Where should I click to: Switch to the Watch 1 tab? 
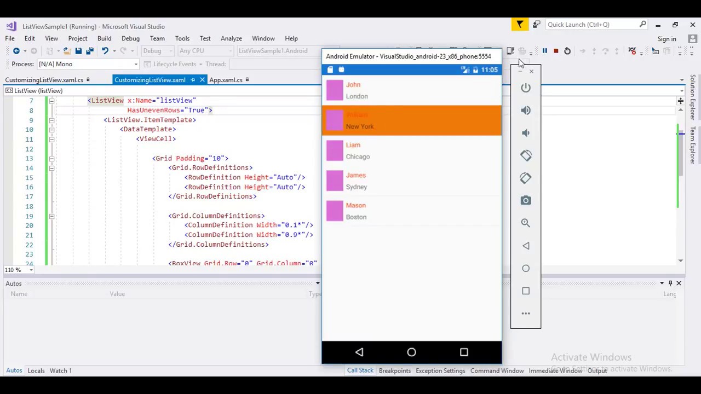click(x=61, y=370)
